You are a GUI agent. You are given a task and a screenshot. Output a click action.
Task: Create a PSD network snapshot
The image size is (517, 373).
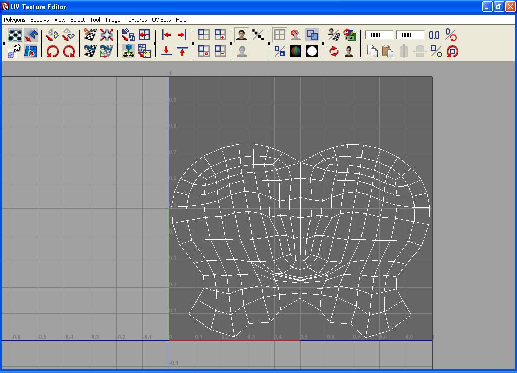coord(350,35)
